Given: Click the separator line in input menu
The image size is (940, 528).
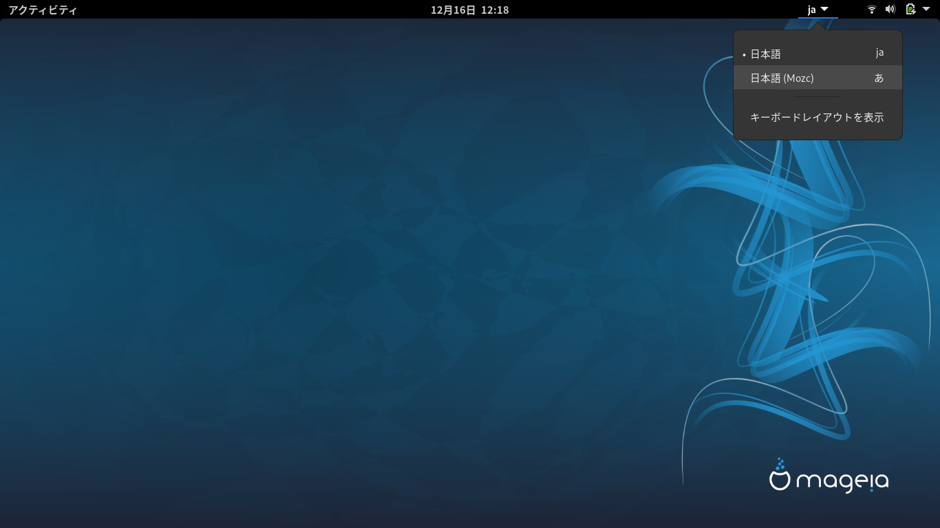Looking at the screenshot, I should tap(817, 97).
